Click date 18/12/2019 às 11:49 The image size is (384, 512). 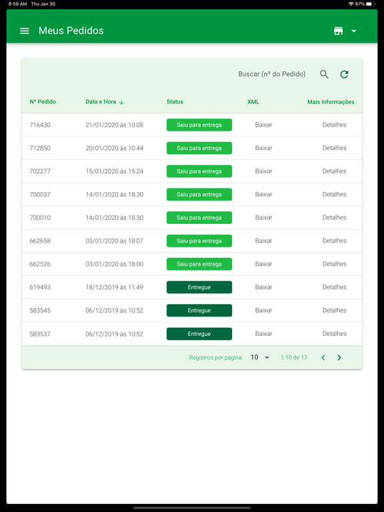click(x=114, y=287)
